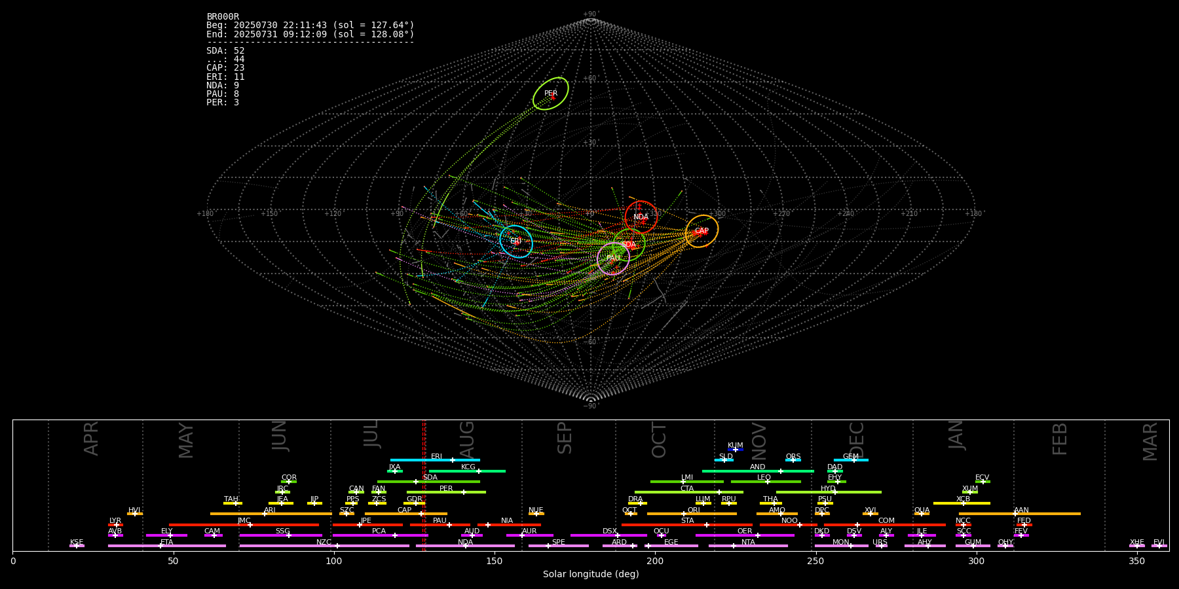Click the MON shower bar in timeline
1179x589 pixels.
click(x=842, y=546)
